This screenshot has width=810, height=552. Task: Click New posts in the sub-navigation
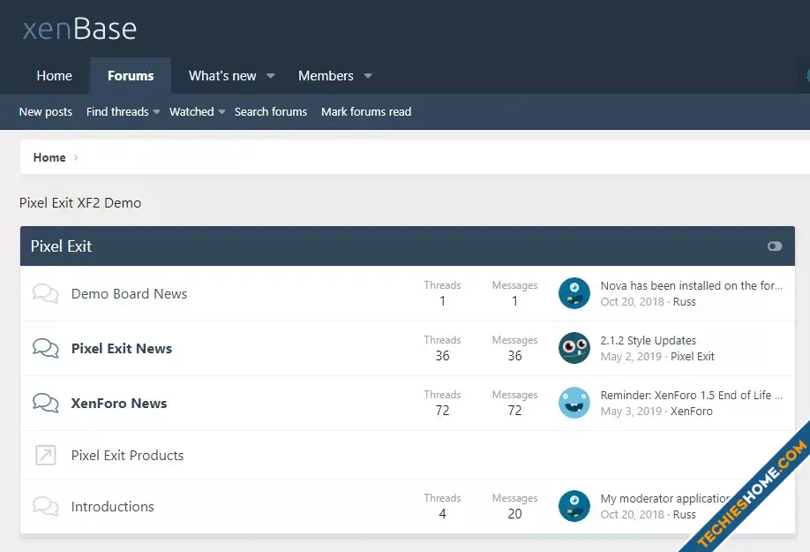pos(46,111)
